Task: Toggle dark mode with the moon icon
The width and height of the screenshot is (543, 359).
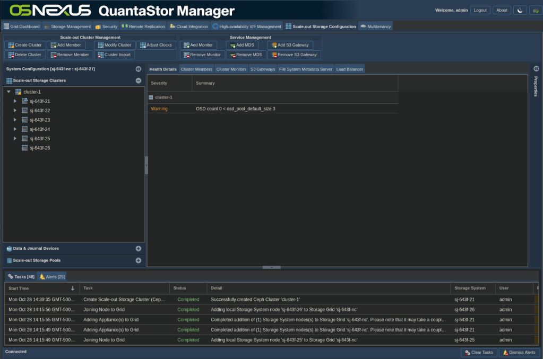Action: point(520,10)
